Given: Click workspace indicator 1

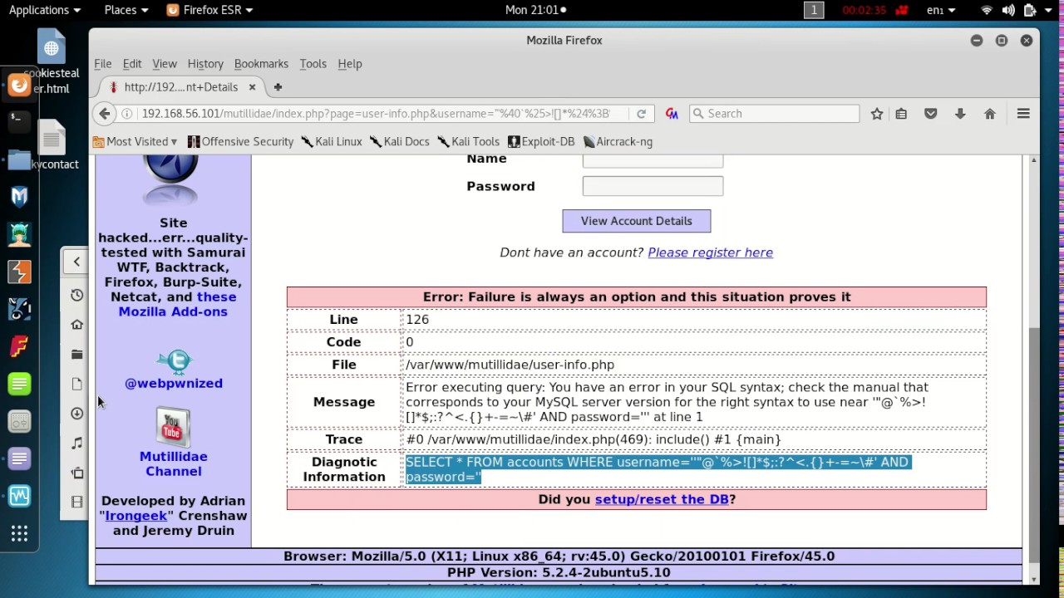Looking at the screenshot, I should pyautogui.click(x=814, y=10).
